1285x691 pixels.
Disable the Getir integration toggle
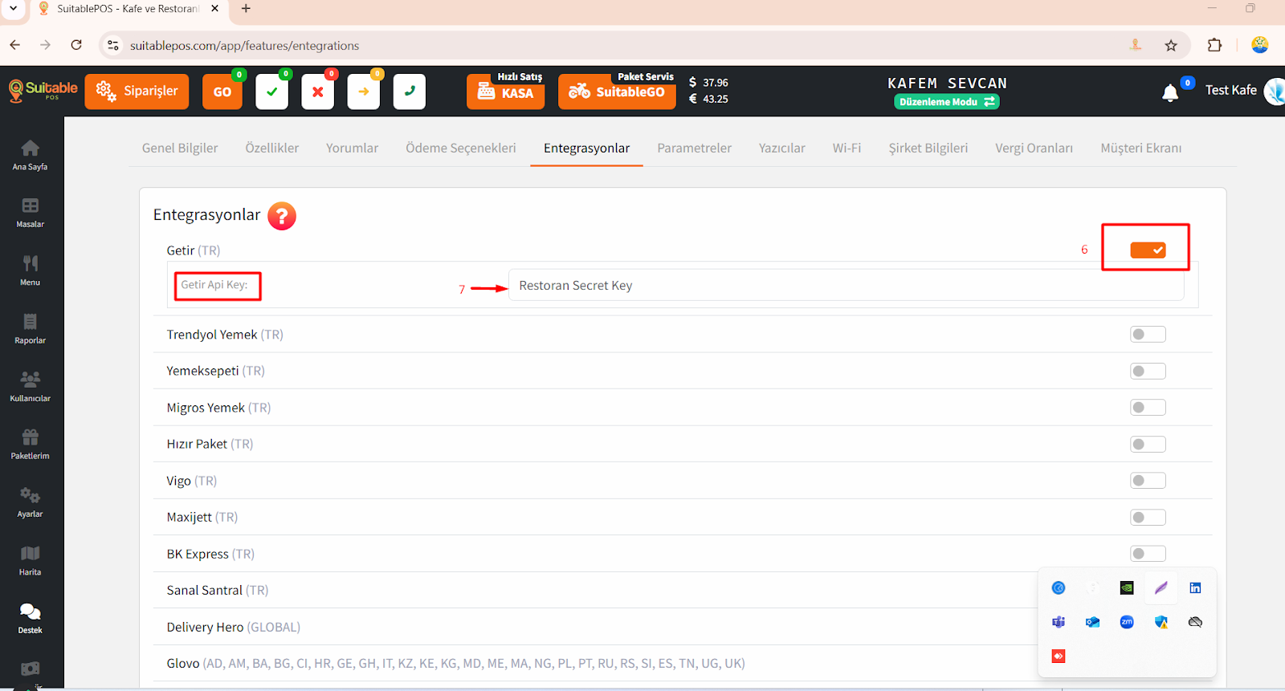[x=1148, y=250]
